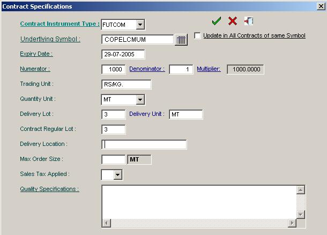Close the Contract Specifications window

coord(321,6)
